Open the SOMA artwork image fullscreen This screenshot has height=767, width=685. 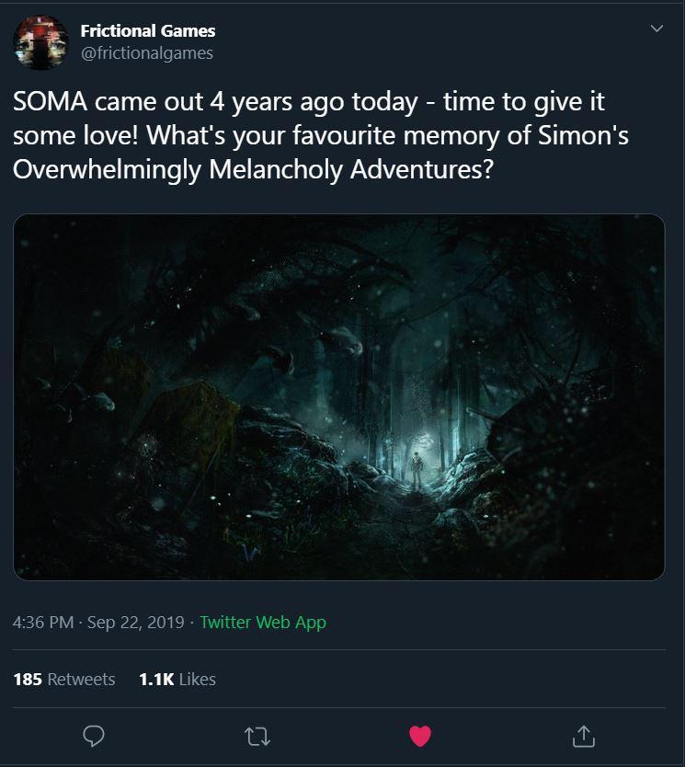[x=342, y=397]
